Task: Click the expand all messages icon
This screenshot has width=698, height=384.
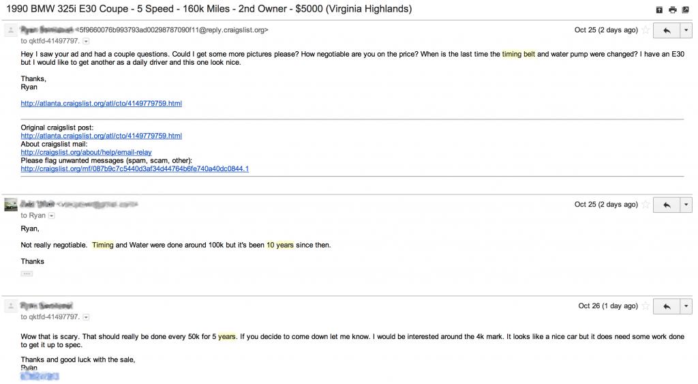Action: pos(659,10)
